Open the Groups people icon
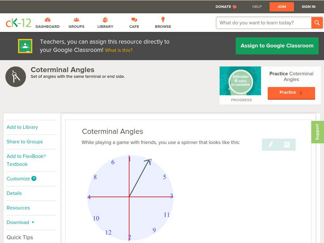 [x=77, y=19]
